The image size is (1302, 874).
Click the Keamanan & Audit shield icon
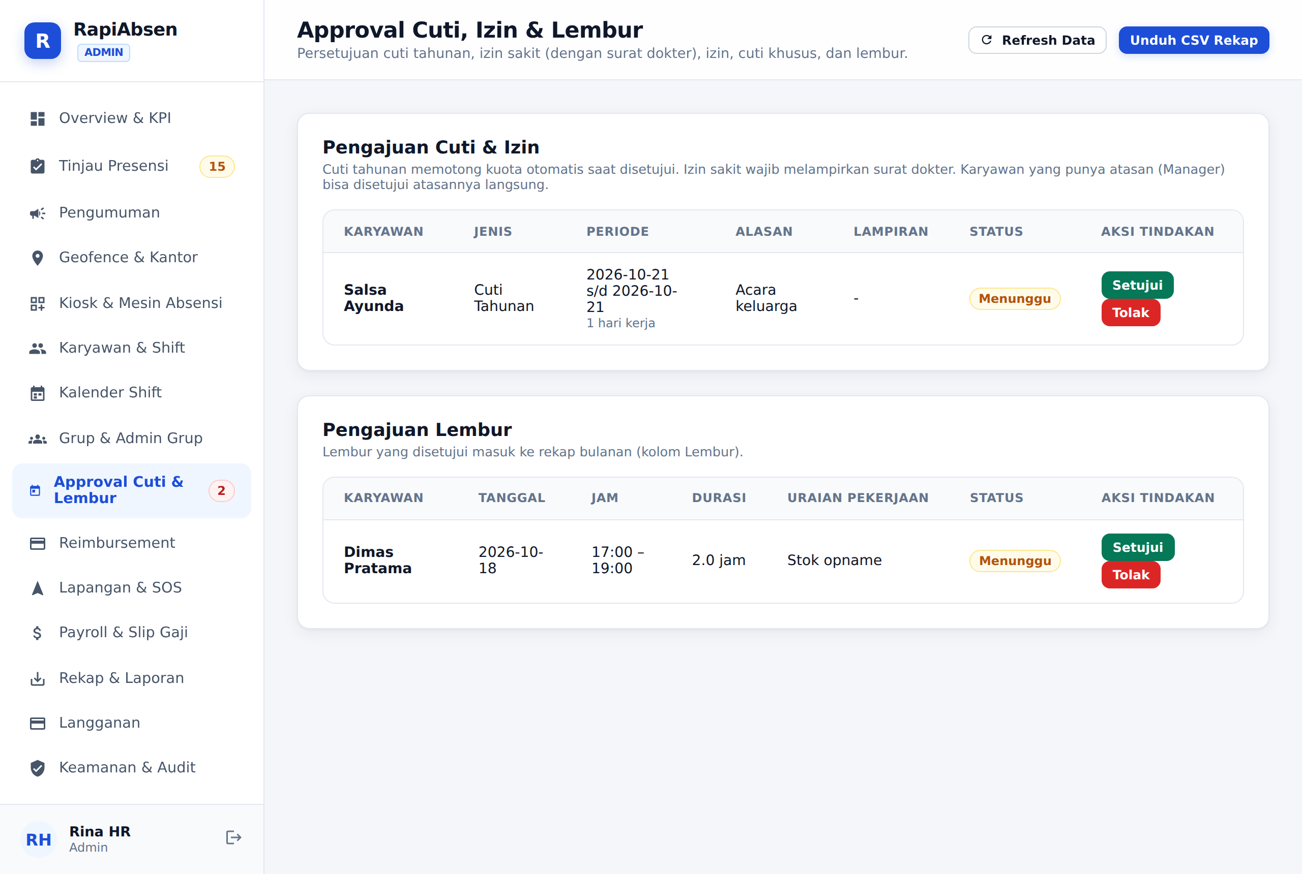tap(37, 767)
